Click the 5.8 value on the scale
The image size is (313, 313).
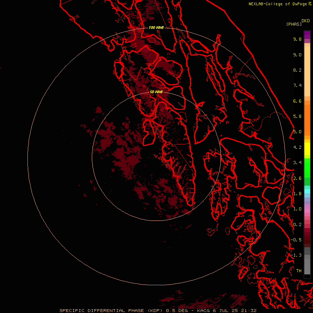(297, 117)
